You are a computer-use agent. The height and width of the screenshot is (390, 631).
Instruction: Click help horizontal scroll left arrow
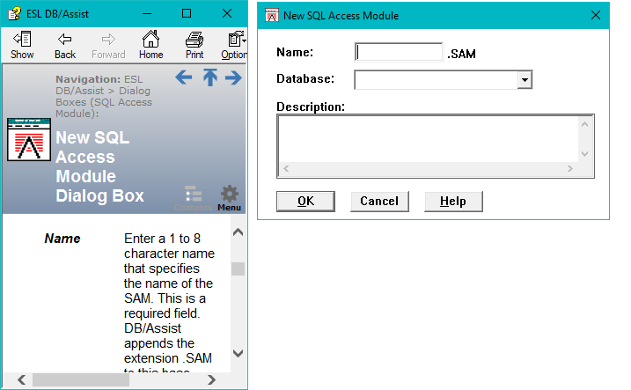(x=22, y=380)
